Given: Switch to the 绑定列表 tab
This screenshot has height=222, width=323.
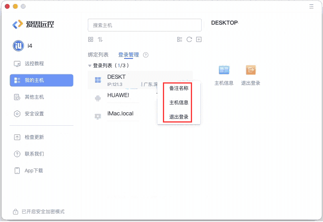Looking at the screenshot, I should pyautogui.click(x=98, y=55).
